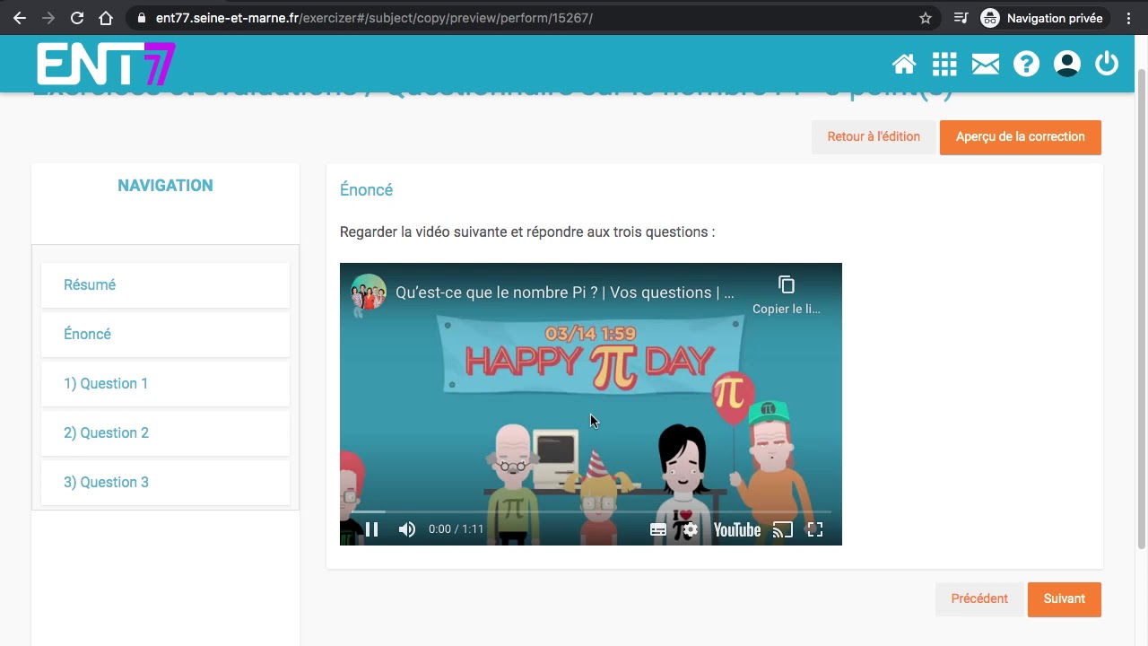Open the help question mark icon
This screenshot has width=1148, height=646.
pos(1026,64)
